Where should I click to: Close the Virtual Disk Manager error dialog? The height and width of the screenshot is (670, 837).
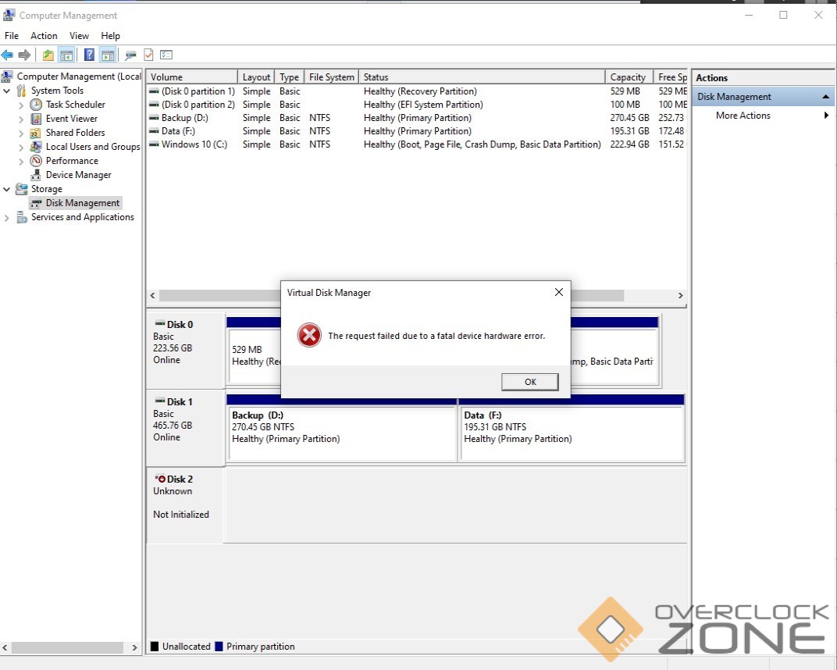click(x=559, y=292)
